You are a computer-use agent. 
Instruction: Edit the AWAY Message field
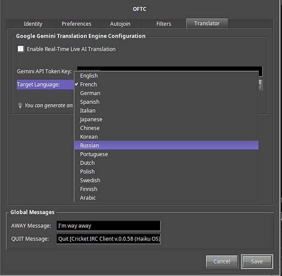tap(109, 226)
